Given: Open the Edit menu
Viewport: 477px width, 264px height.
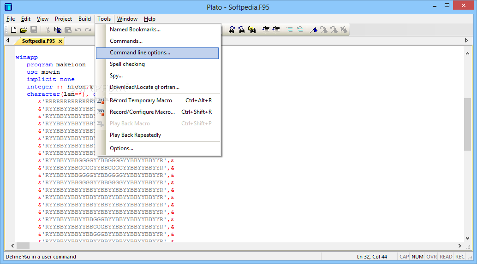Looking at the screenshot, I should 26,19.
